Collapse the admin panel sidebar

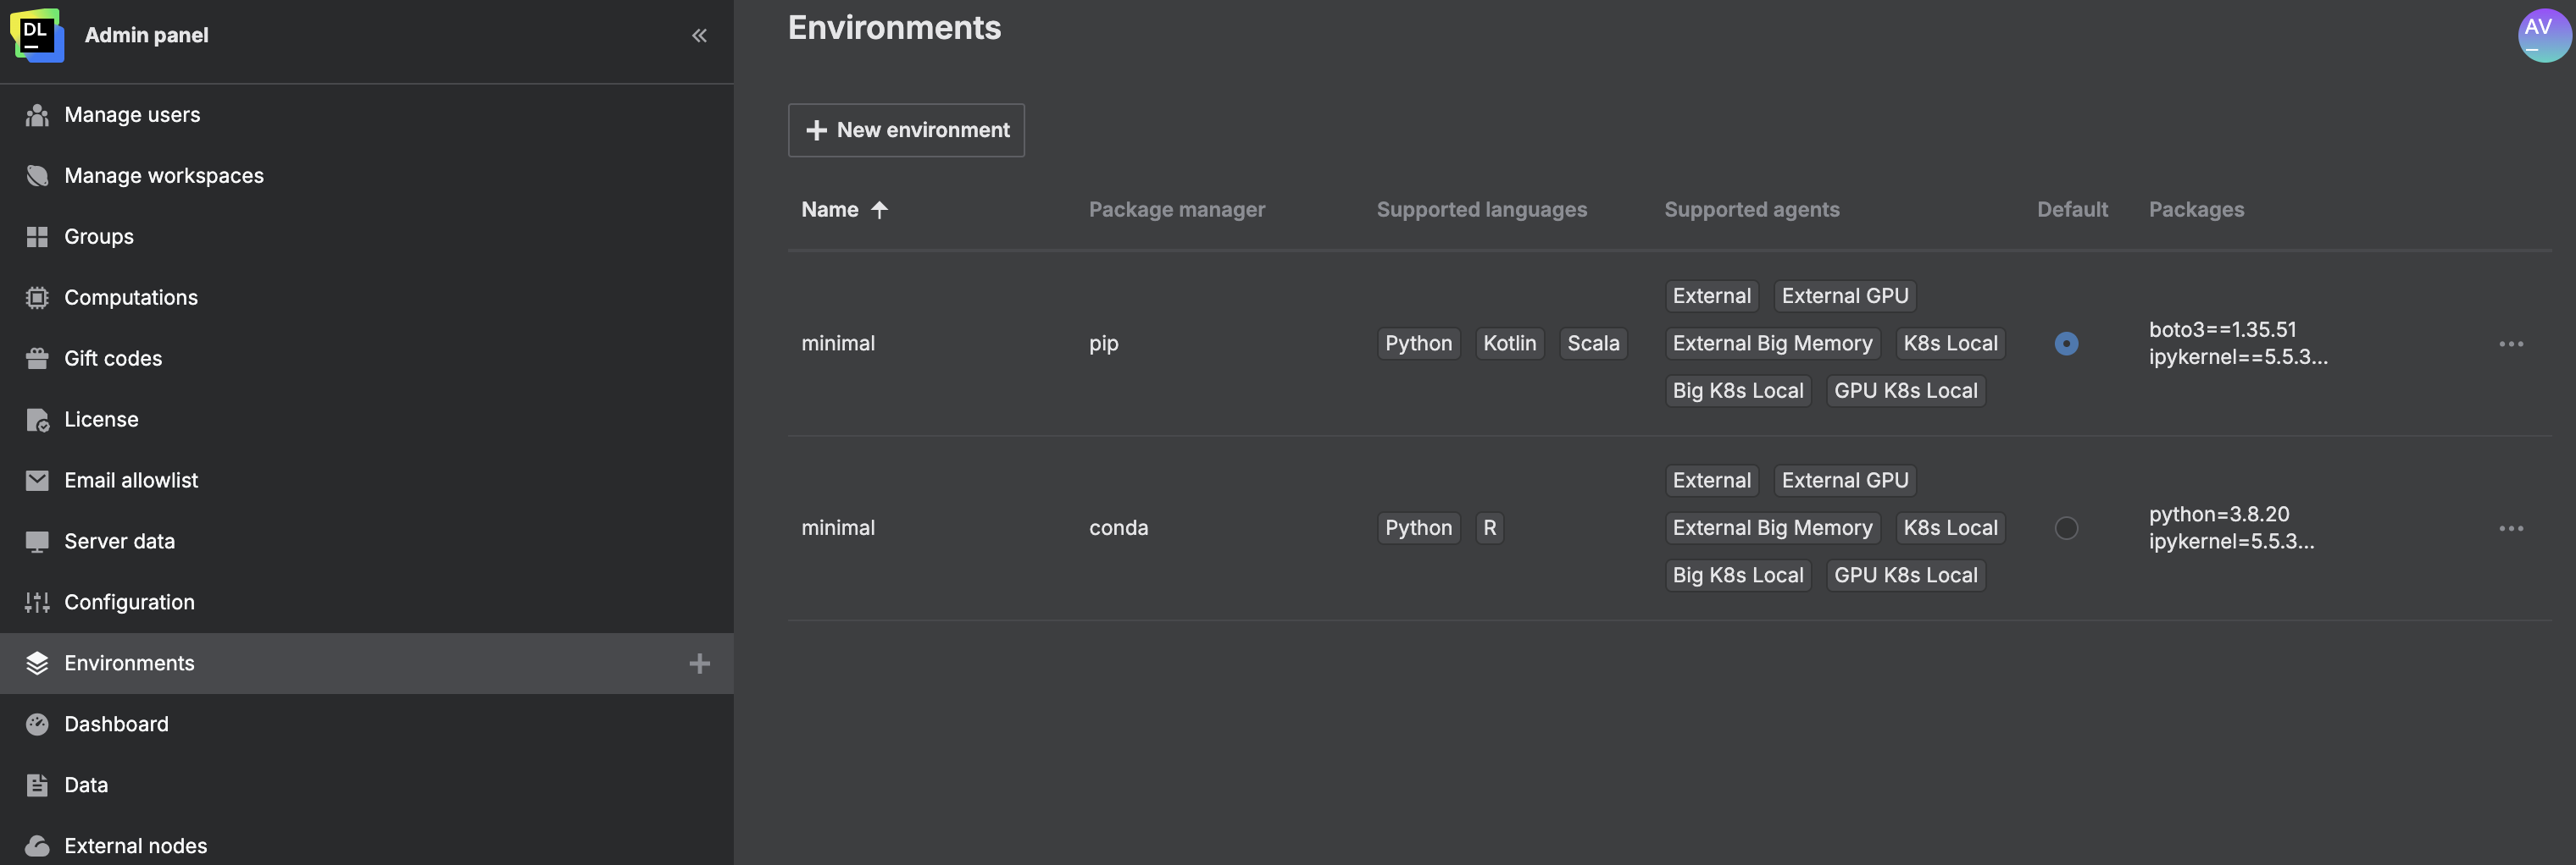coord(699,34)
